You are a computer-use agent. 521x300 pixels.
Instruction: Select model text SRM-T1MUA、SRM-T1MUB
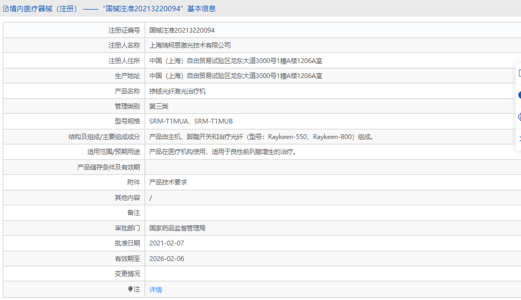click(x=191, y=121)
